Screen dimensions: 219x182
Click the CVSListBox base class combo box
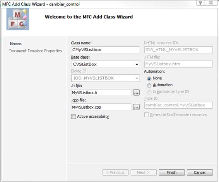pyautogui.click(x=106, y=64)
